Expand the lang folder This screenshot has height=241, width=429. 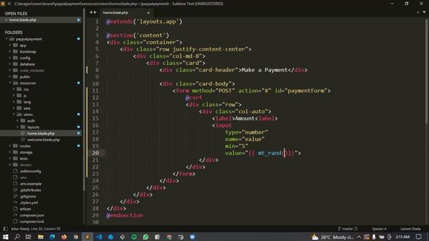(14, 102)
